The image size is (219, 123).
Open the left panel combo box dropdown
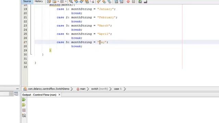click(11, 94)
